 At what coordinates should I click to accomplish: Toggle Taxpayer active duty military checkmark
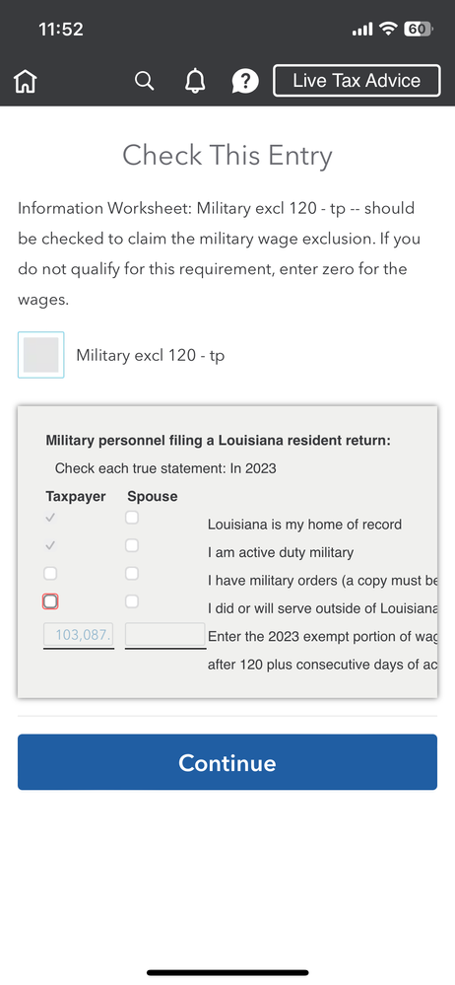tap(50, 545)
